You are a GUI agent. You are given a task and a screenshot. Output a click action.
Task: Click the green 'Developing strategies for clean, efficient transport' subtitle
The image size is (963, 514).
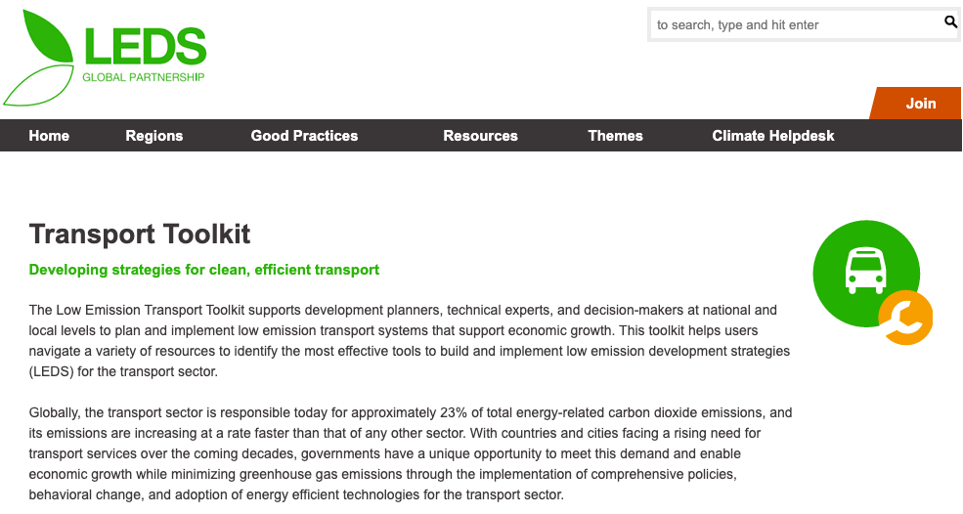[204, 270]
